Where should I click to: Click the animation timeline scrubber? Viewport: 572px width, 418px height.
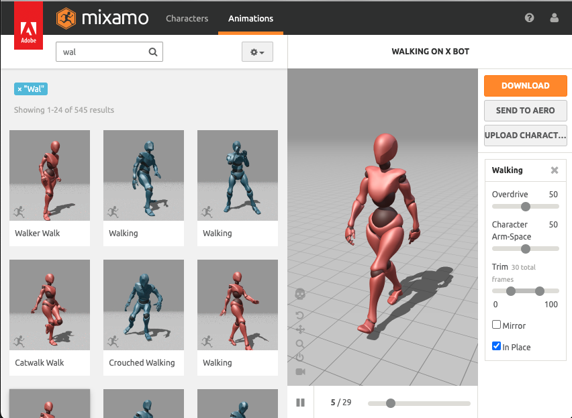(391, 403)
